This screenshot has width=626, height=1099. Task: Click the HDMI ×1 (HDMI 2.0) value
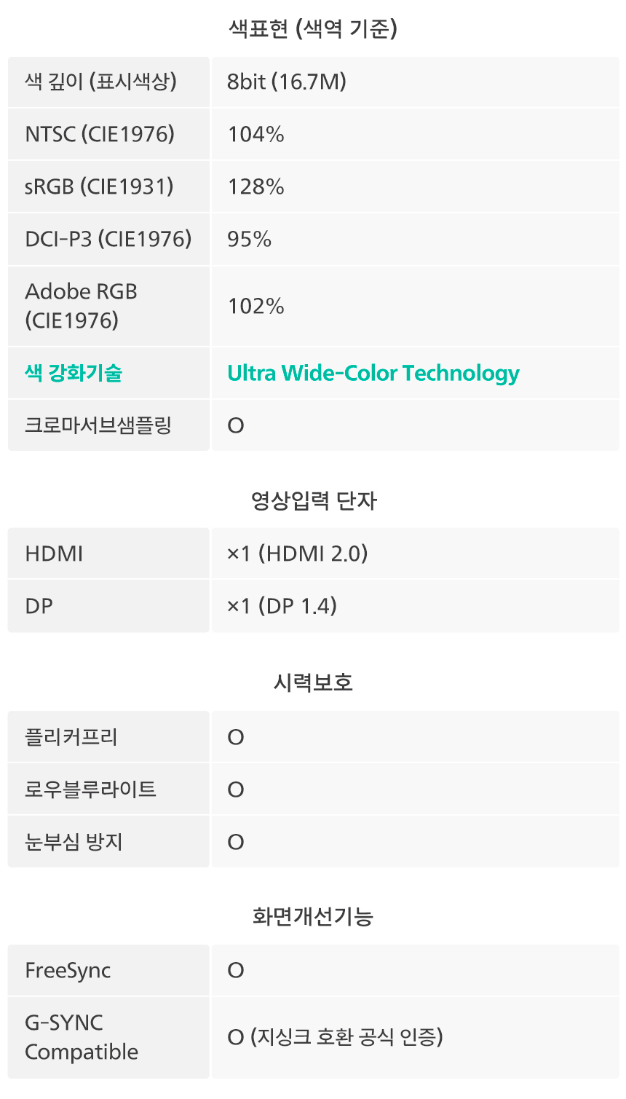click(298, 554)
